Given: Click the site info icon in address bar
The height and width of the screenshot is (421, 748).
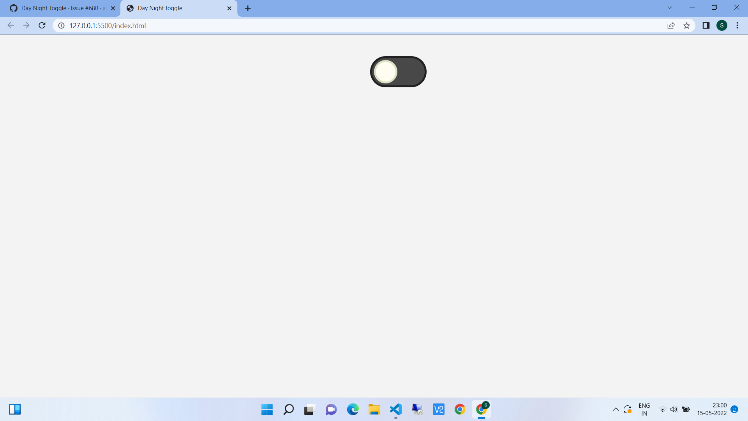Looking at the screenshot, I should [61, 26].
